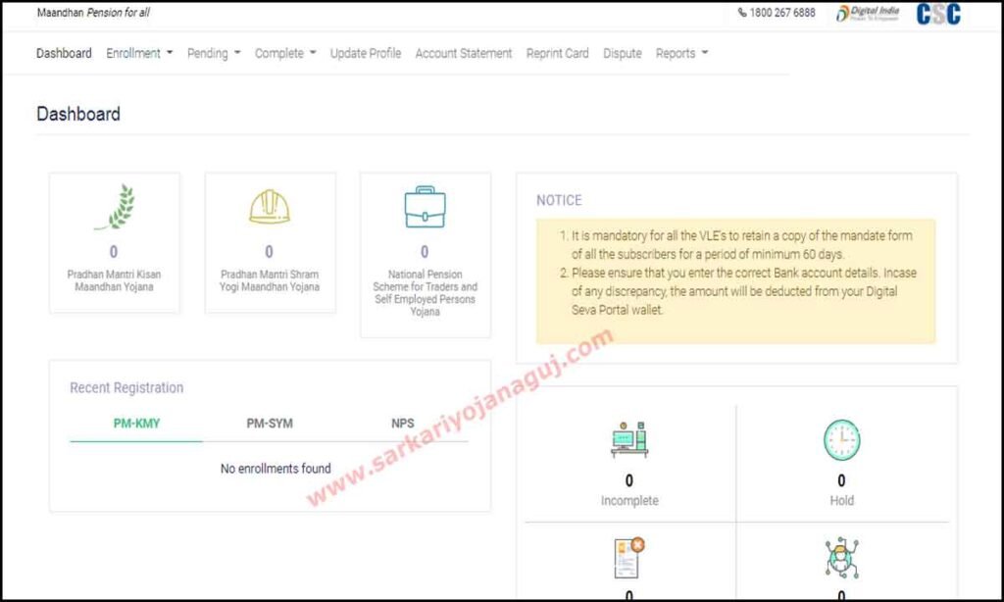Open the Update Profile page
The width and height of the screenshot is (1004, 602).
366,53
